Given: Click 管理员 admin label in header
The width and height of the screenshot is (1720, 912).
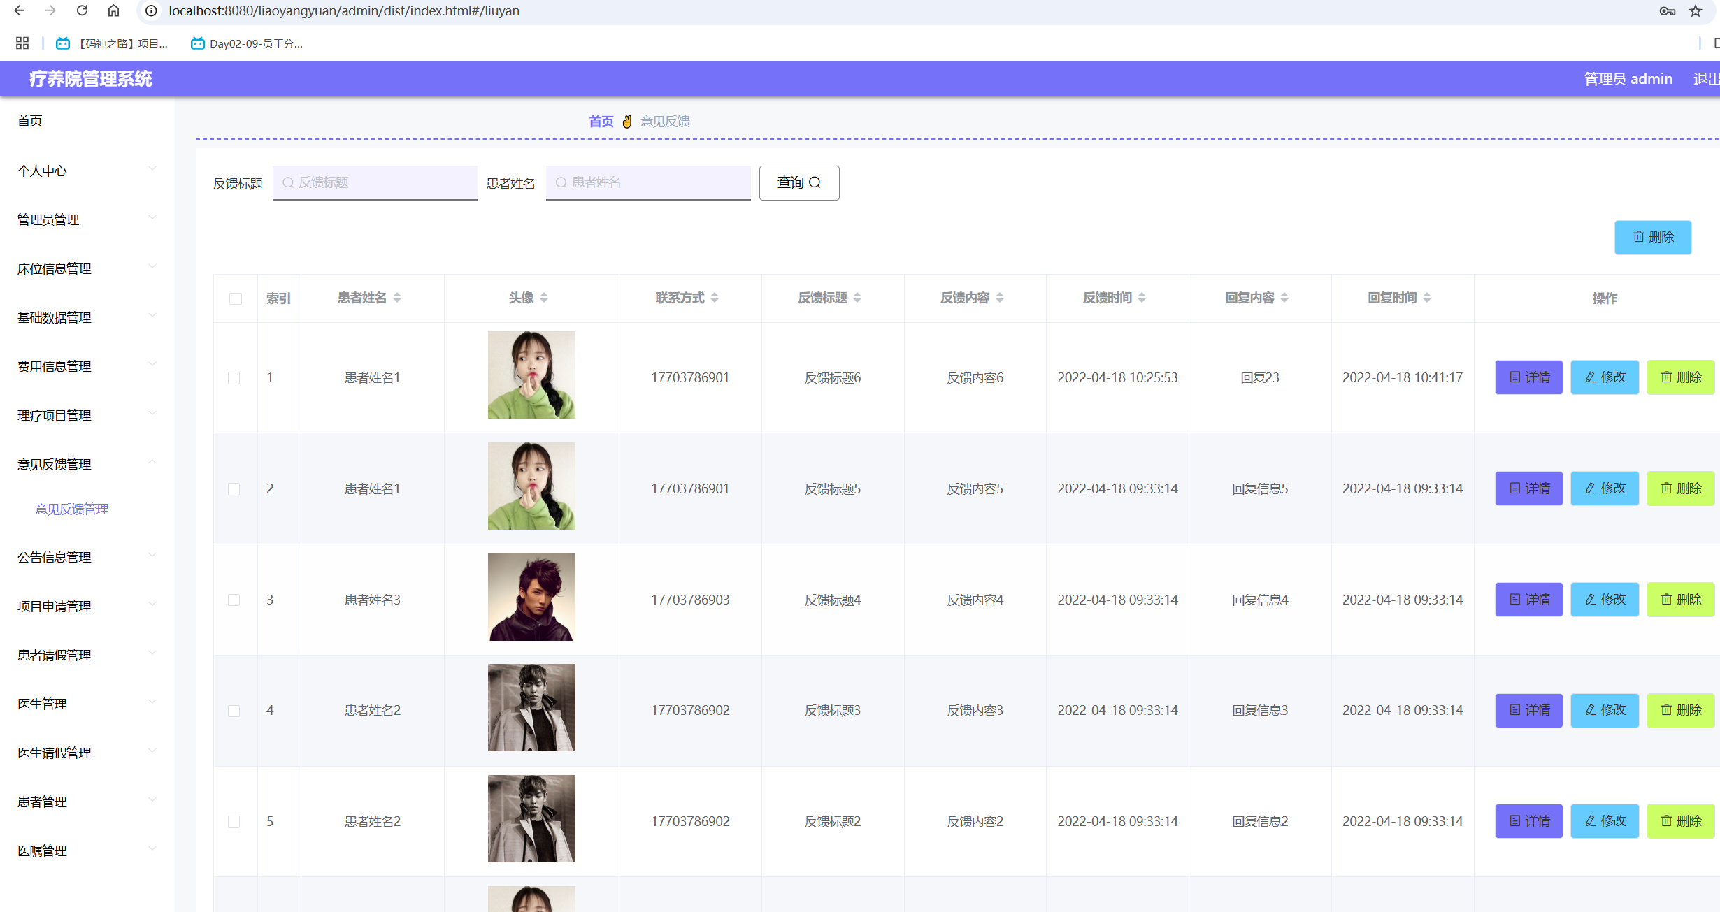Looking at the screenshot, I should pyautogui.click(x=1628, y=79).
